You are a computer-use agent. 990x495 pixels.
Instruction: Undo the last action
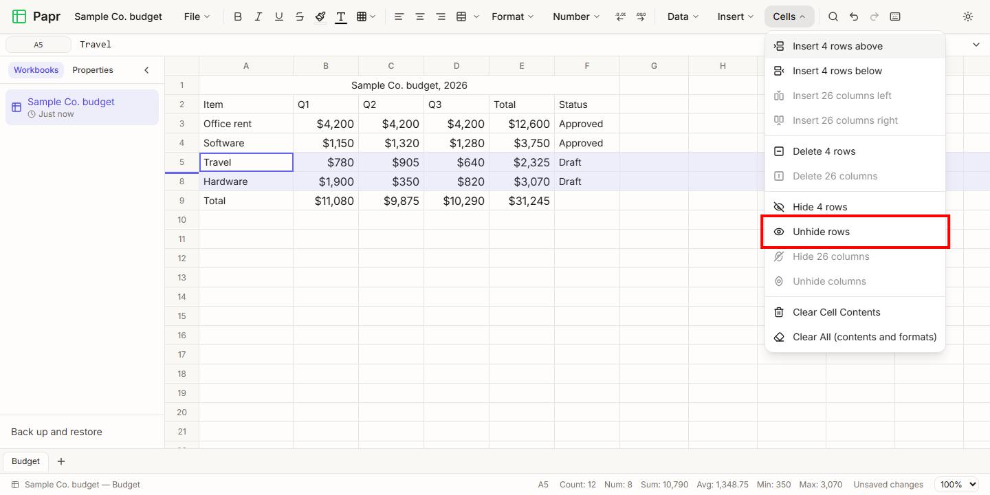(x=854, y=16)
